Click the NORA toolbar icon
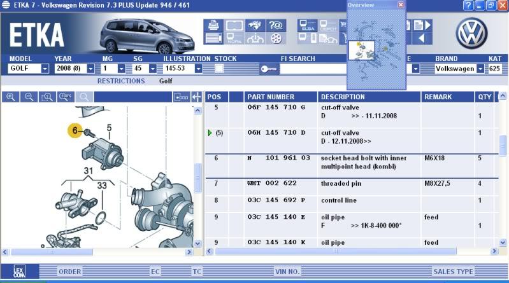The width and height of the screenshot is (509, 283). pos(234,38)
